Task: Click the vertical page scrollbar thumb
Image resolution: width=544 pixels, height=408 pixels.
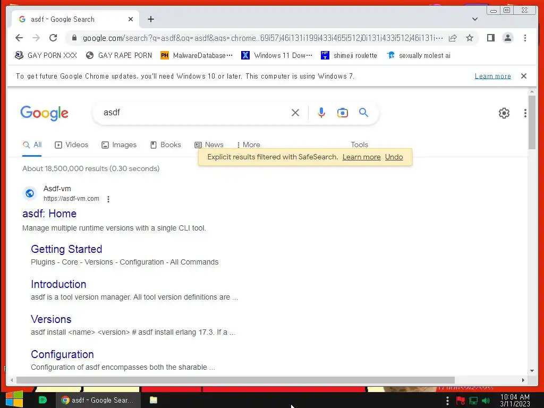Action: [532, 122]
